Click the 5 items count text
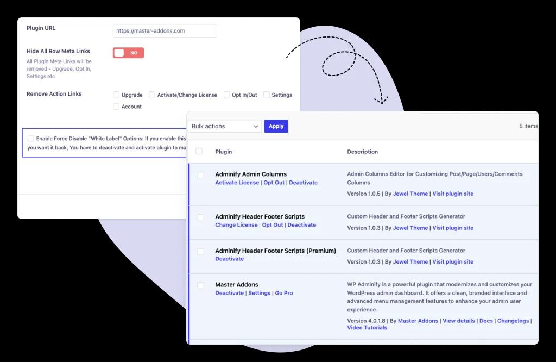This screenshot has width=556, height=362. point(528,126)
